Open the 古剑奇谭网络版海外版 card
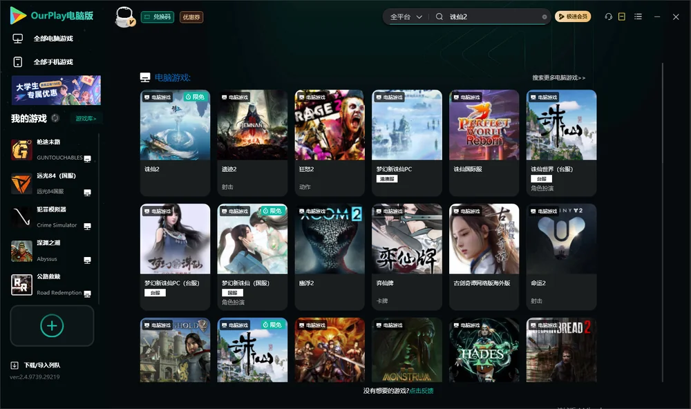The height and width of the screenshot is (409, 691). pos(484,257)
